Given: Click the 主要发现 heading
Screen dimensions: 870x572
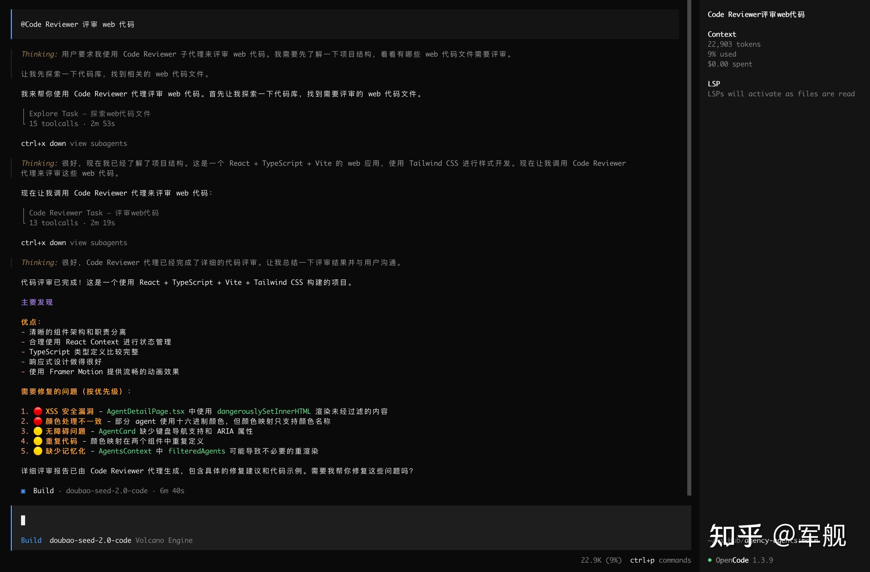Looking at the screenshot, I should tap(37, 302).
